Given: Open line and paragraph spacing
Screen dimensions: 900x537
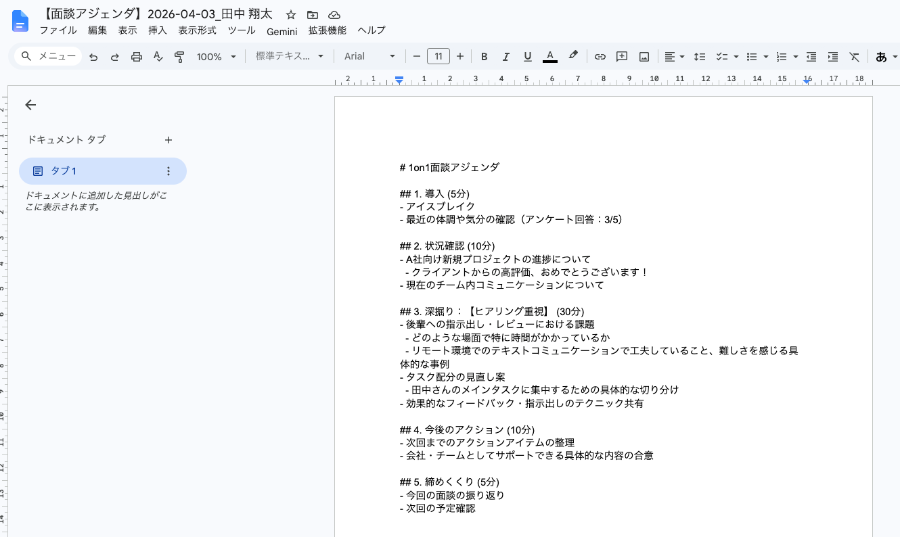Looking at the screenshot, I should [x=700, y=57].
